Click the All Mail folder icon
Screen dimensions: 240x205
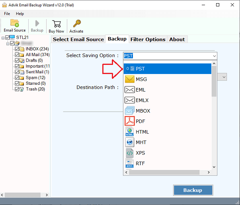point(21,55)
